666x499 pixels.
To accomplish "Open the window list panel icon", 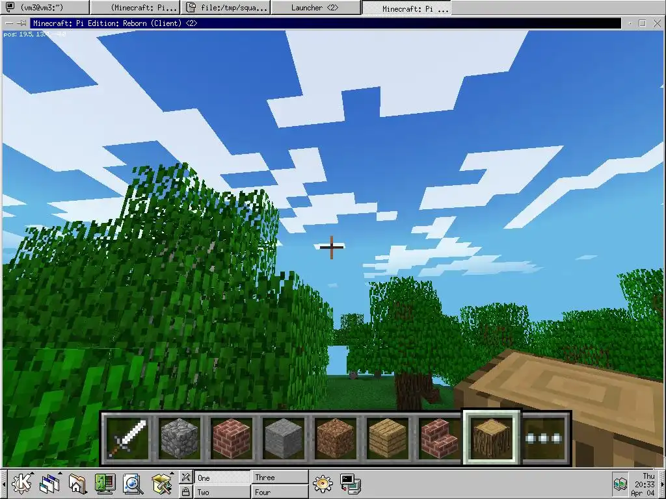I will (50, 483).
